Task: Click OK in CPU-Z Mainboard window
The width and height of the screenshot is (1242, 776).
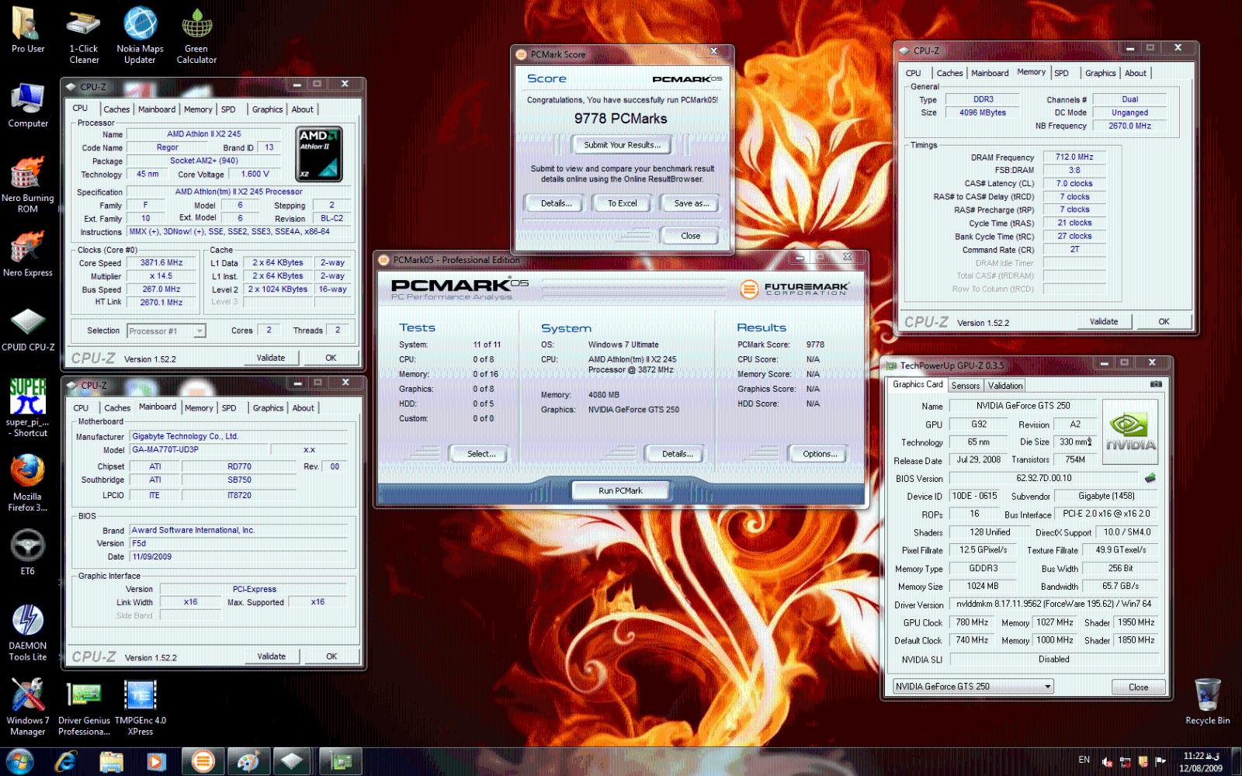Action: pos(331,656)
